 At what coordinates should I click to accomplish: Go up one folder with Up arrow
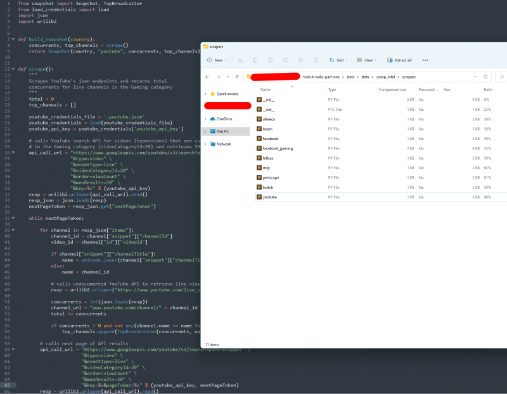click(x=237, y=77)
